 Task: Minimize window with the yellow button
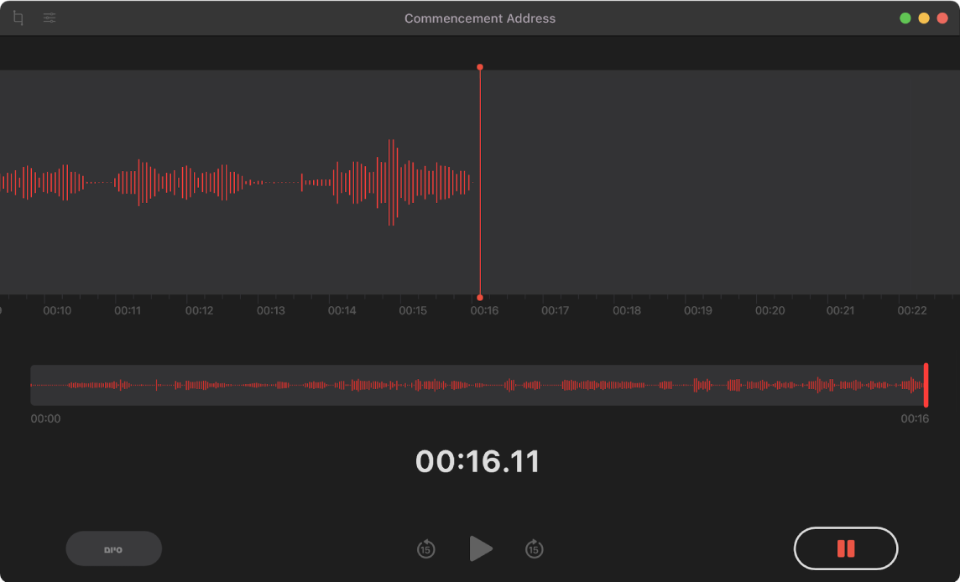tap(924, 18)
